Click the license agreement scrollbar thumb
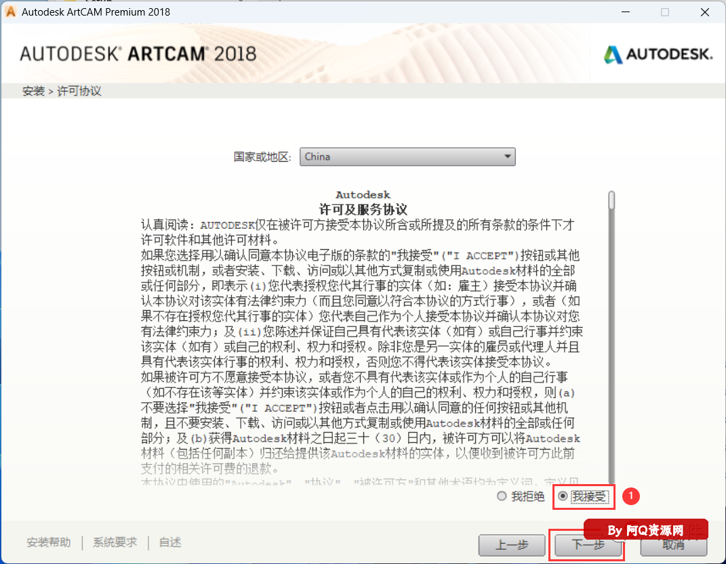Screen dimensions: 726x564 611,200
